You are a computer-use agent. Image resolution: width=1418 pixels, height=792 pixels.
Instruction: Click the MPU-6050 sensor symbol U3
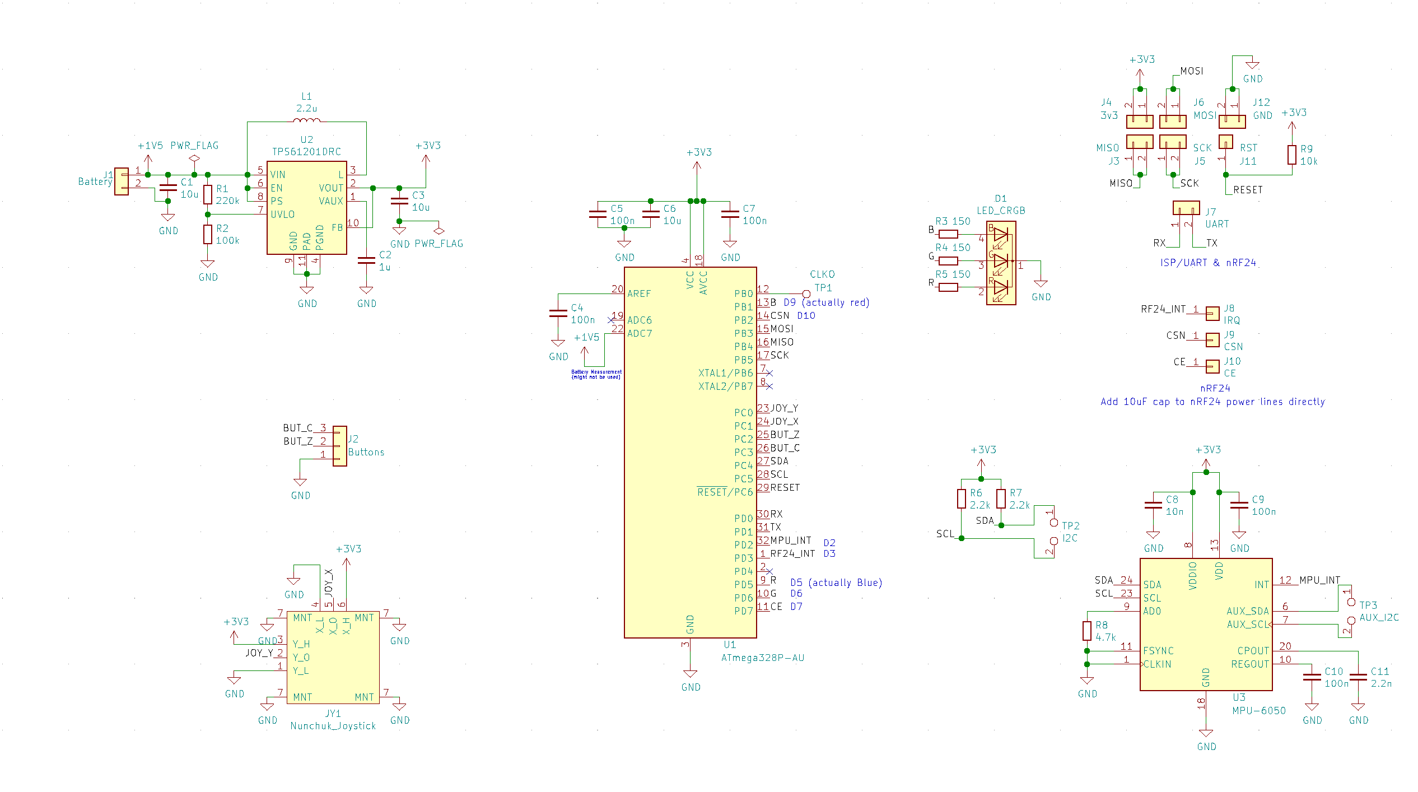(x=1206, y=624)
